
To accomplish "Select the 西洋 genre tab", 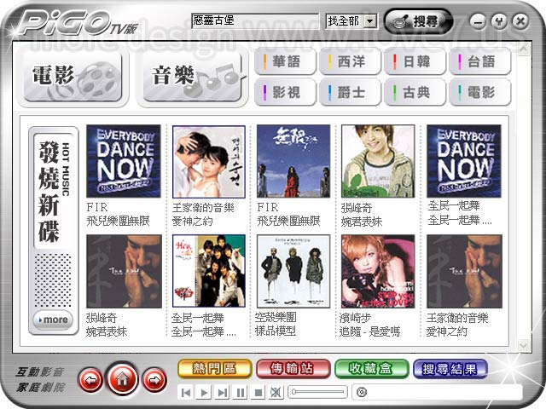I will [x=350, y=62].
